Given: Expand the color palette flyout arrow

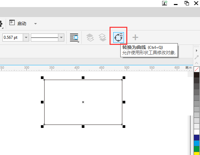Looking at the screenshot, I should (197, 51).
